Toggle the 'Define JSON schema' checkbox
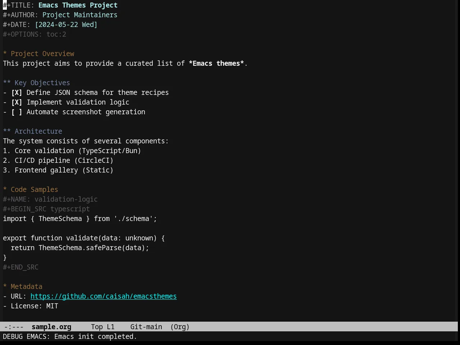The width and height of the screenshot is (460, 345). coord(17,93)
